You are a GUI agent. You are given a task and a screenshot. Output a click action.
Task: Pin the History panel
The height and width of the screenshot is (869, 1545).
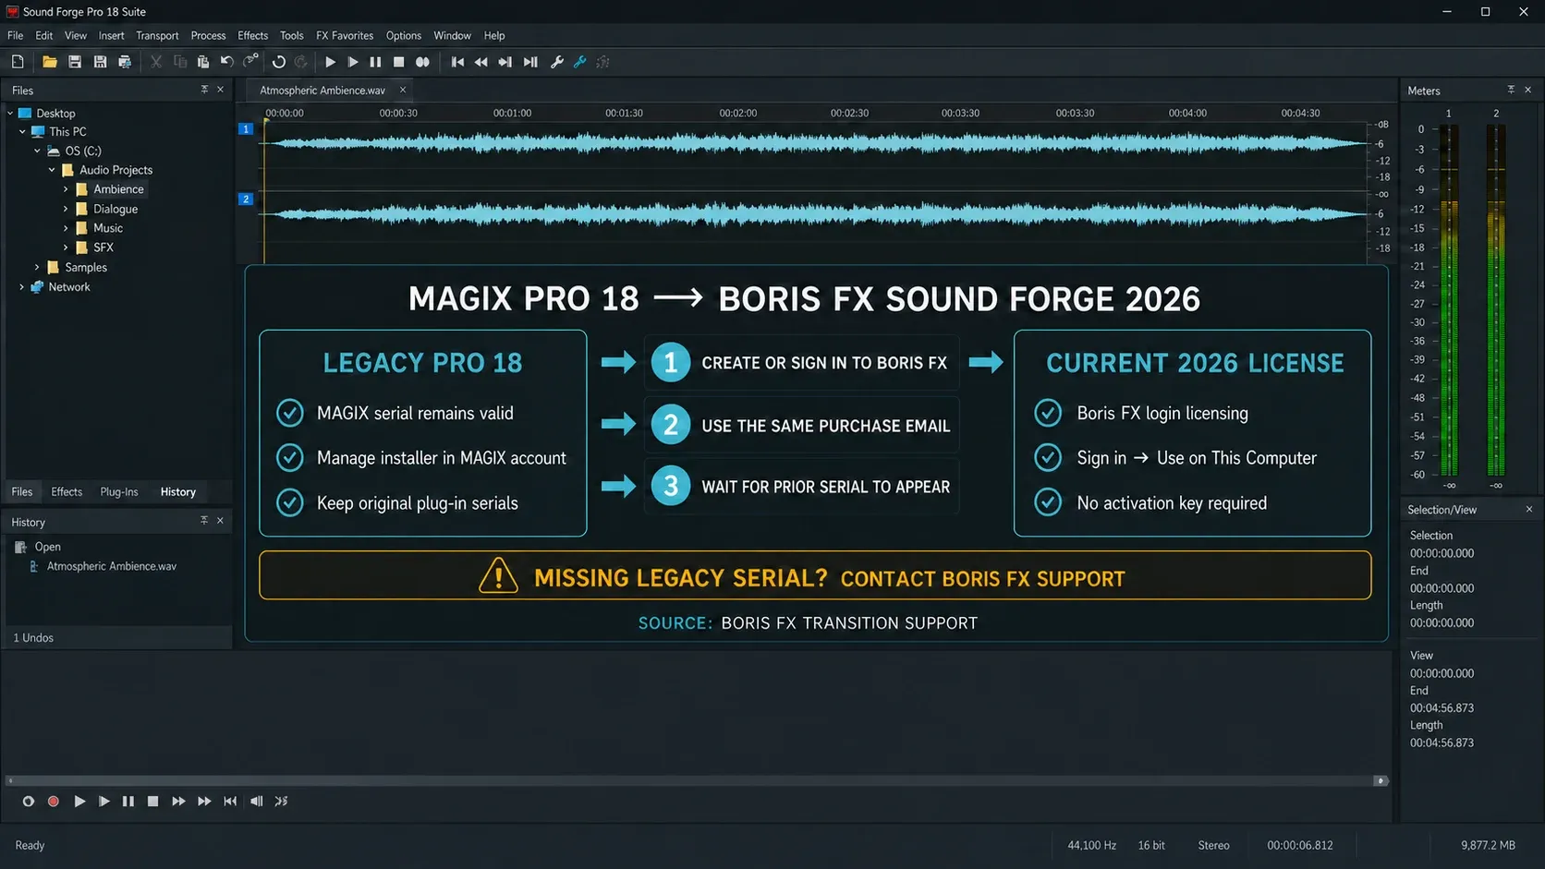[204, 521]
